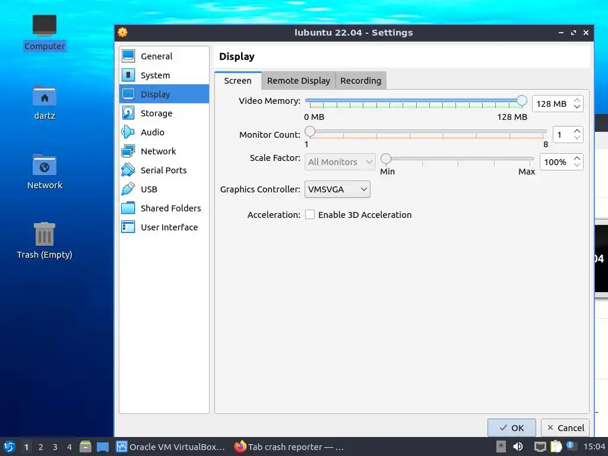Open the dartz home folder icon

[x=45, y=102]
